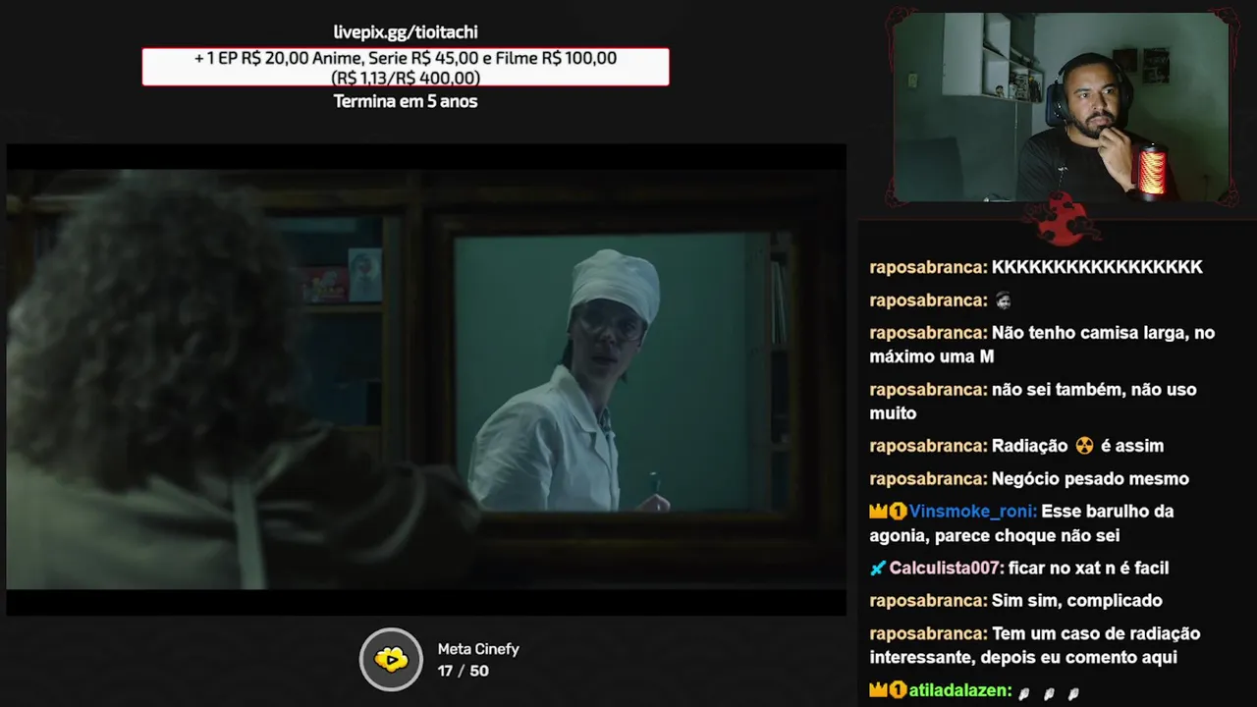
Task: Click the emotes in atiladalazen's message
Action: point(1049,692)
